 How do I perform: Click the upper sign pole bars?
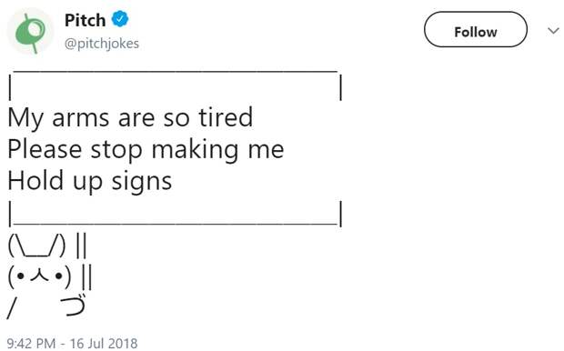click(82, 246)
